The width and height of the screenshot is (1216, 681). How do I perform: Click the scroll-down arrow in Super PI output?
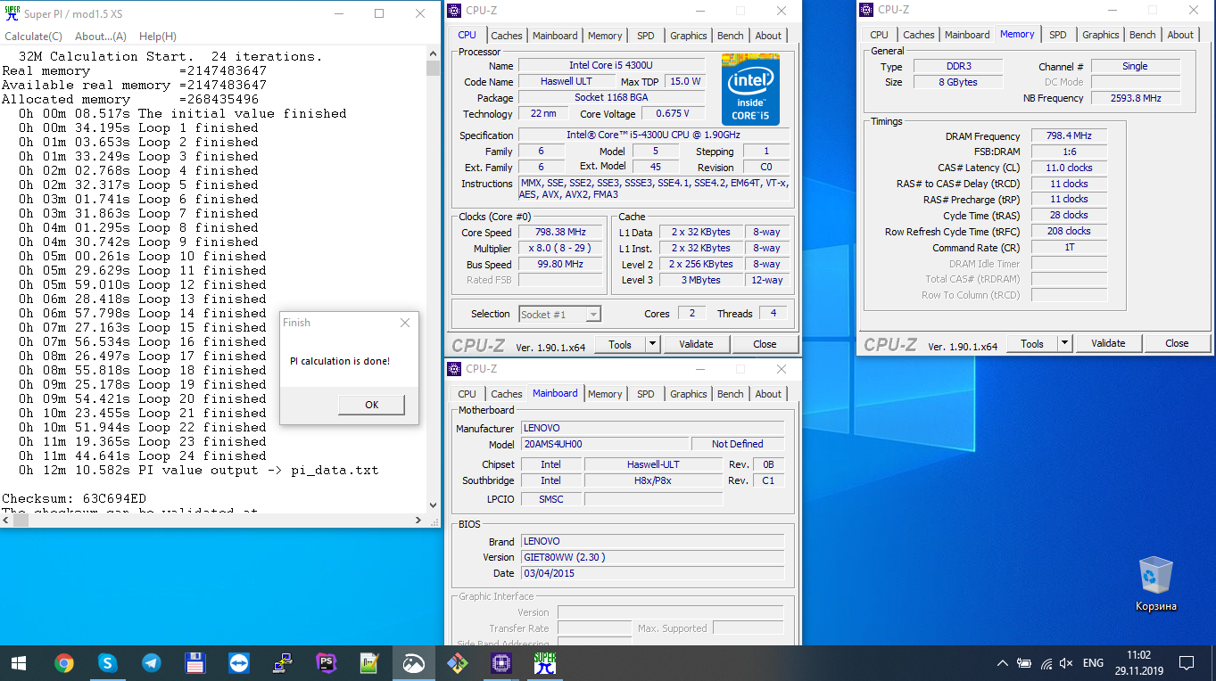point(434,505)
